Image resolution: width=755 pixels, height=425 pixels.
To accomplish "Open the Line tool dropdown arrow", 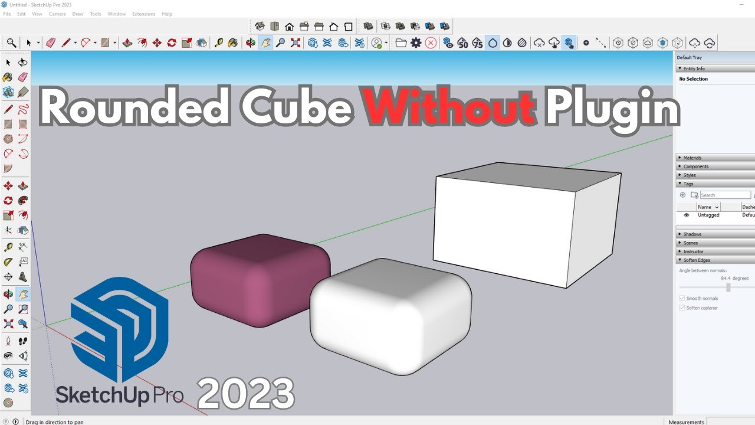I will 77,43.
